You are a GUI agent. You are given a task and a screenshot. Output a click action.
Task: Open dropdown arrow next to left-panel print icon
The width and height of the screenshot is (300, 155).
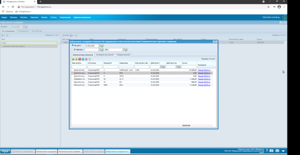point(4,36)
